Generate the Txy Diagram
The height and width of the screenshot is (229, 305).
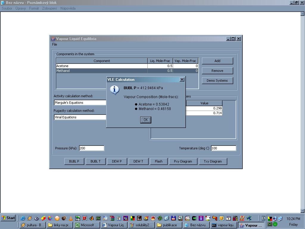click(213, 161)
